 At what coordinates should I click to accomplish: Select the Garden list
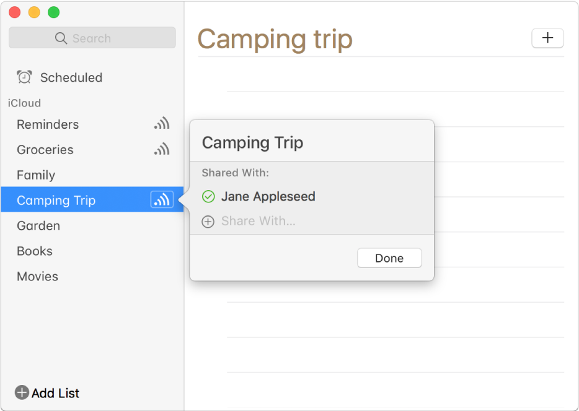click(x=92, y=225)
